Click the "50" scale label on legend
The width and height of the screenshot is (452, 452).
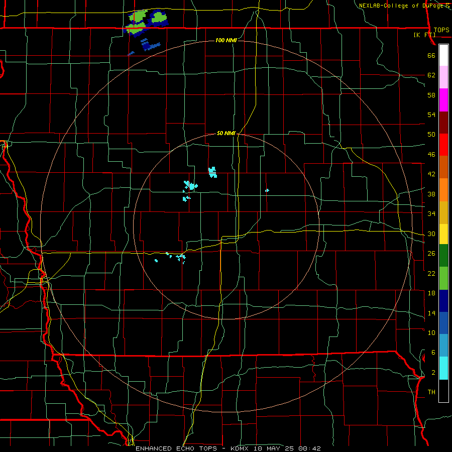coord(431,135)
